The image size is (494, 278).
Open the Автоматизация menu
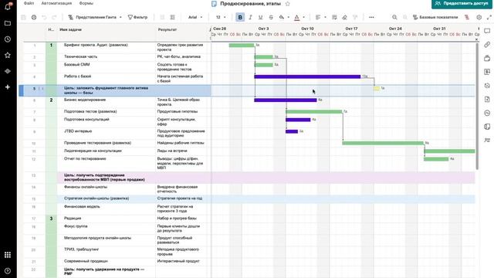[x=56, y=3]
